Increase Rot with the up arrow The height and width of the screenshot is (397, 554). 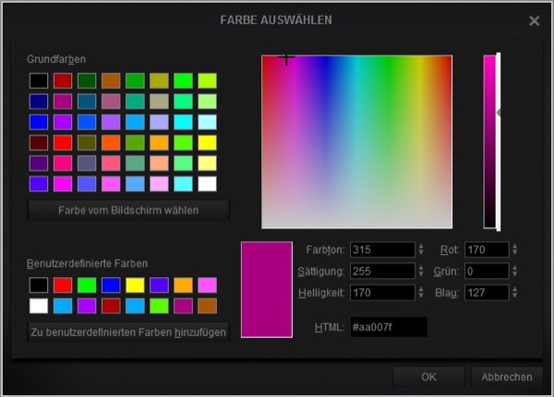(515, 246)
